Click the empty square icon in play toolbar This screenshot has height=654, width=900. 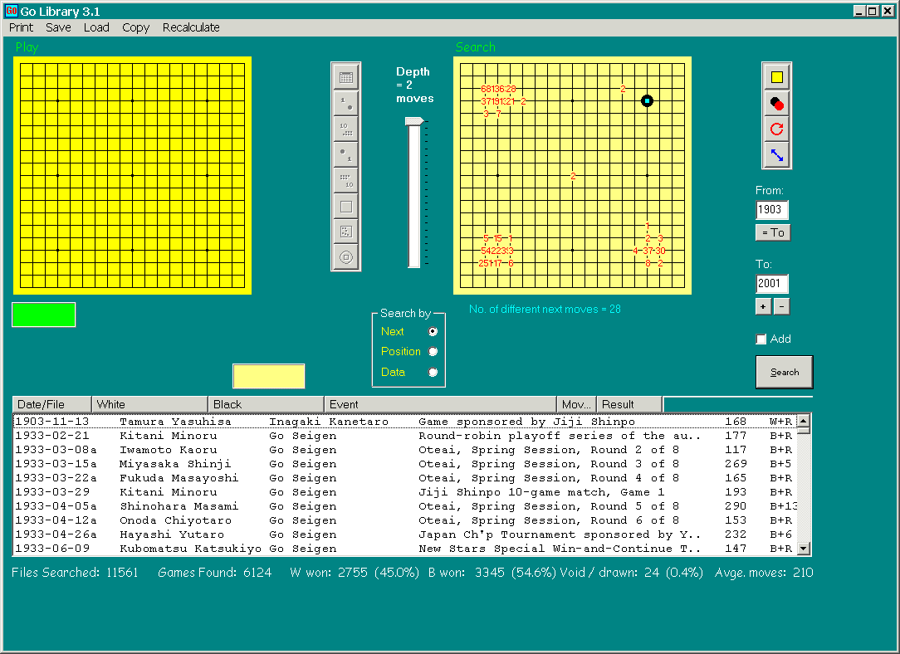(346, 207)
